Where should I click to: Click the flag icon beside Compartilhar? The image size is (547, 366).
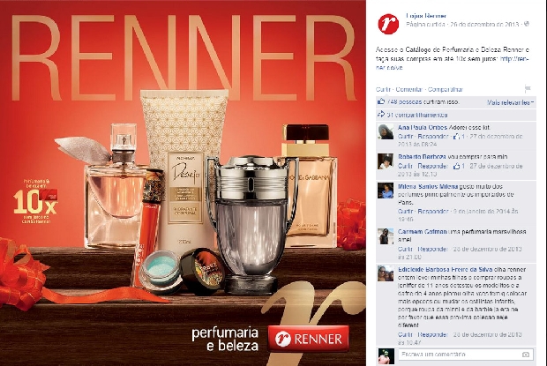tap(528, 89)
